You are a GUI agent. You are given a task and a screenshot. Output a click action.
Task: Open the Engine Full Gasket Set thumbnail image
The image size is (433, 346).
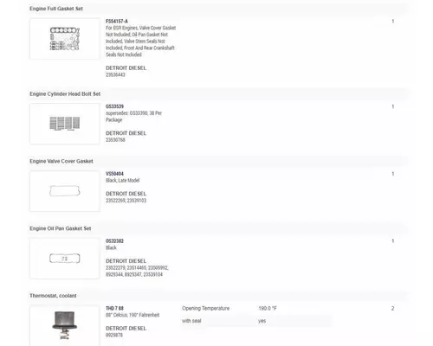(65, 39)
